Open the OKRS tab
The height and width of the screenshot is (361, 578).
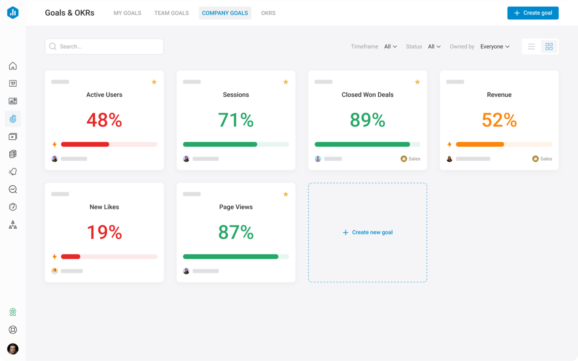tap(268, 13)
